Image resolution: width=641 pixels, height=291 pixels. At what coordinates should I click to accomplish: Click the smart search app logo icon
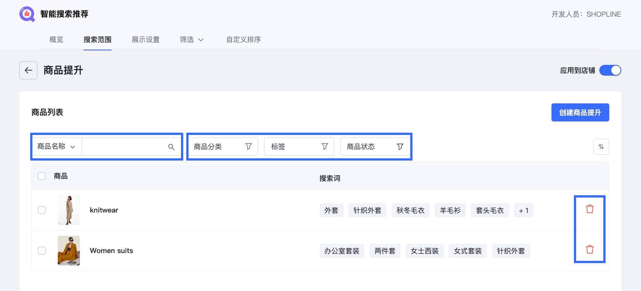pyautogui.click(x=27, y=14)
